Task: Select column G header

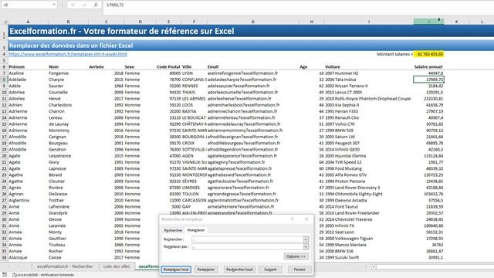Action: 252,22
